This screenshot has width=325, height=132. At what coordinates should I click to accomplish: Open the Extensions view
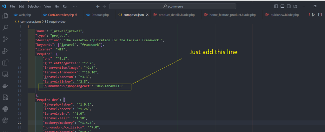tap(5, 62)
